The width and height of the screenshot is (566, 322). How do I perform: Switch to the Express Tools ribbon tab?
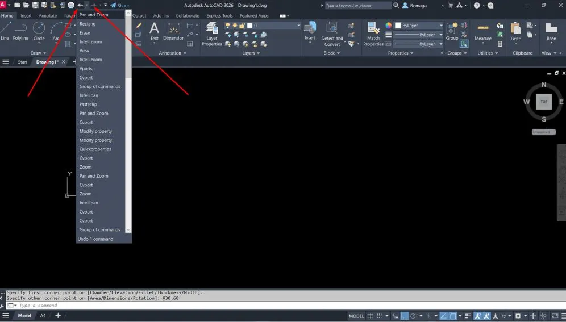tap(219, 16)
